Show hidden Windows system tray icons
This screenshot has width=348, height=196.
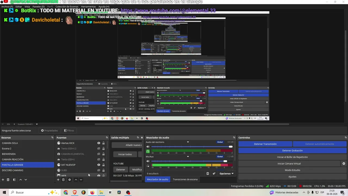point(304,192)
